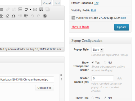Click the Border Radius input field
135x101 pixels.
click(103, 78)
